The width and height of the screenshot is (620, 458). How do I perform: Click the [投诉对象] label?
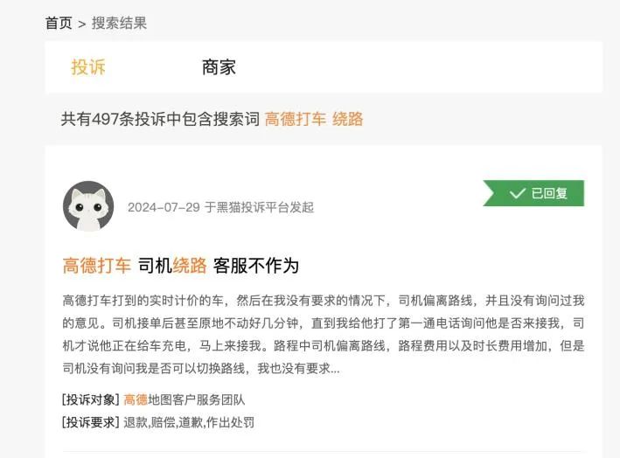[91, 399]
